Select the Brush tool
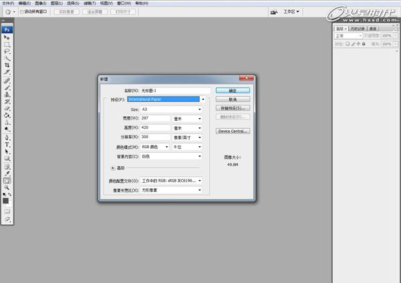401x283 pixels. 7,87
